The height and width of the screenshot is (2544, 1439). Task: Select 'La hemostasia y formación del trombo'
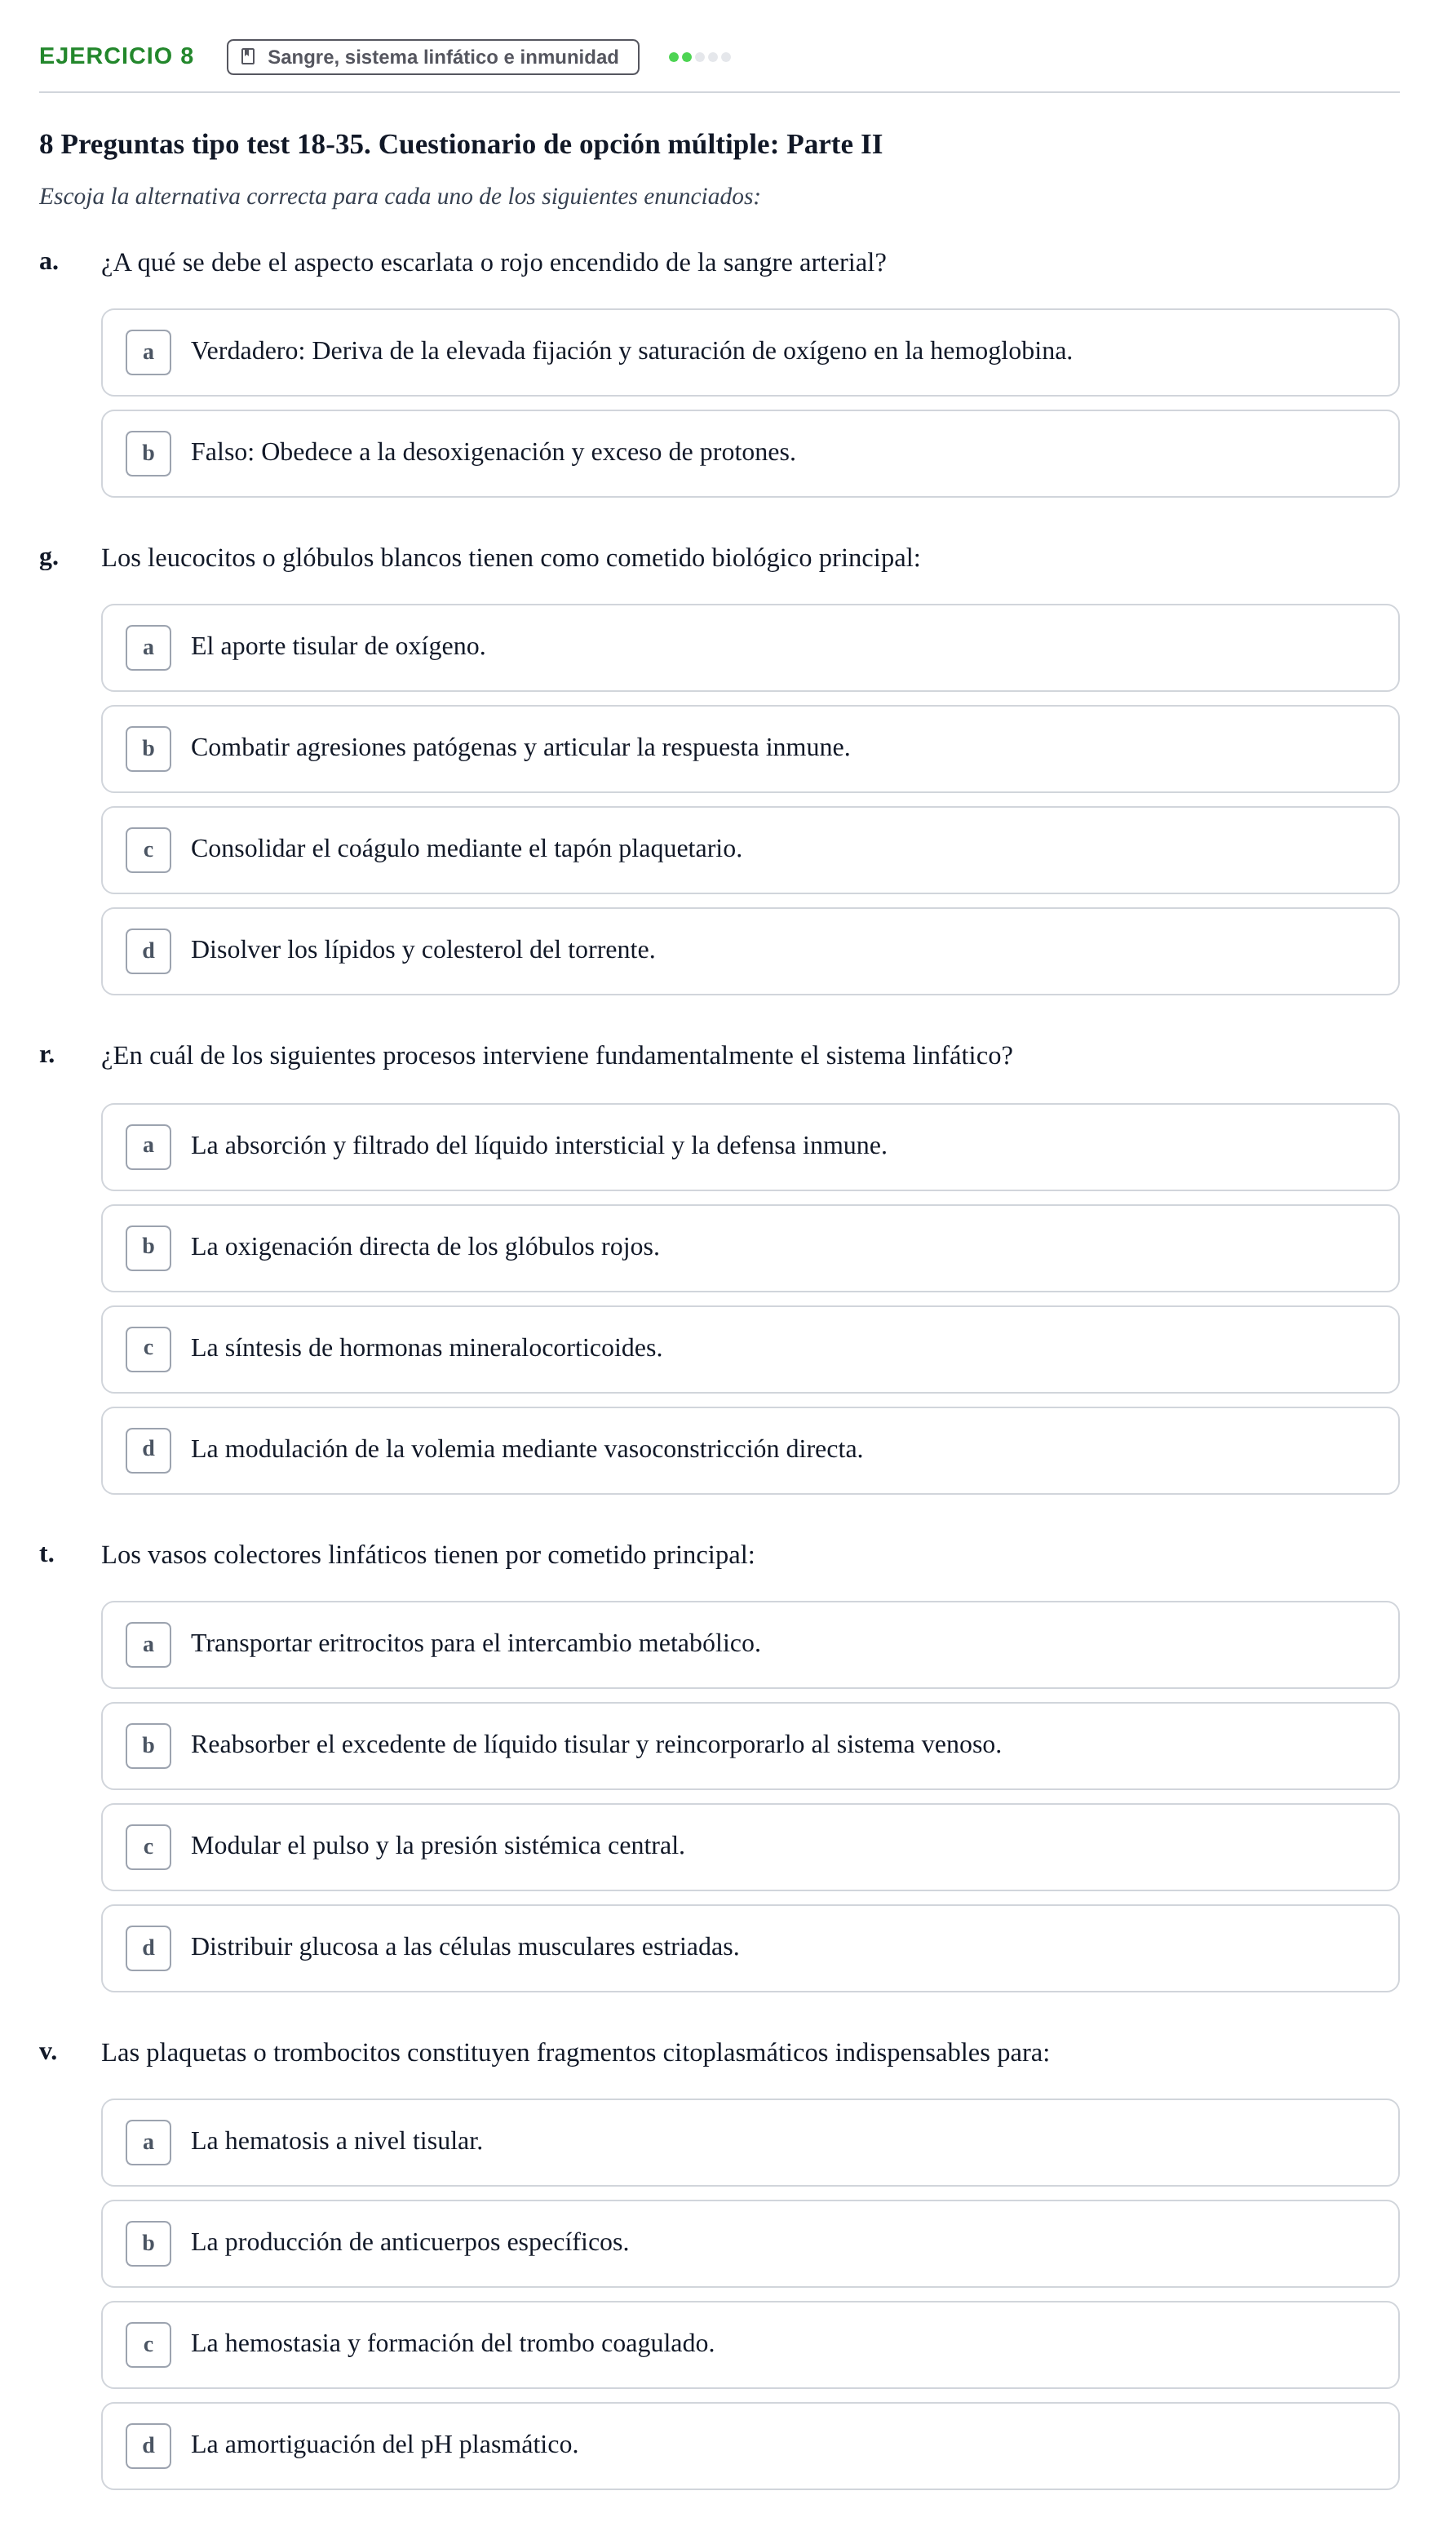pyautogui.click(x=750, y=2346)
